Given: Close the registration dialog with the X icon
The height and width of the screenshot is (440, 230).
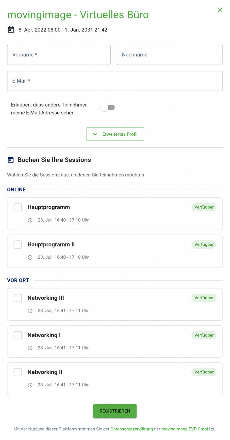Looking at the screenshot, I should (220, 10).
